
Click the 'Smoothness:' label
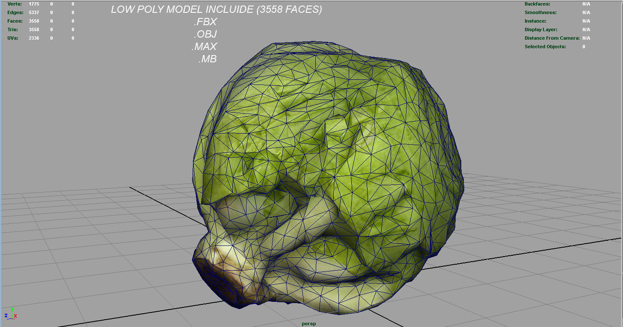pos(540,12)
